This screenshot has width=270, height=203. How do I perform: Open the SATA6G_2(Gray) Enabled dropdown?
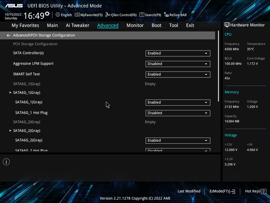pos(178,141)
